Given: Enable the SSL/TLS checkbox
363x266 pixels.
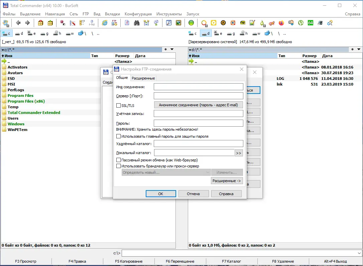Looking at the screenshot, I should point(118,105).
